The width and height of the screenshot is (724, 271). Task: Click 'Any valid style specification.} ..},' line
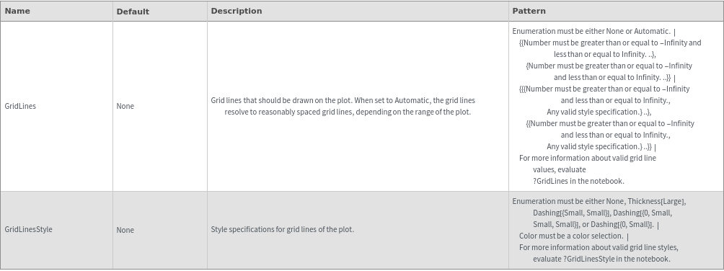599,112
